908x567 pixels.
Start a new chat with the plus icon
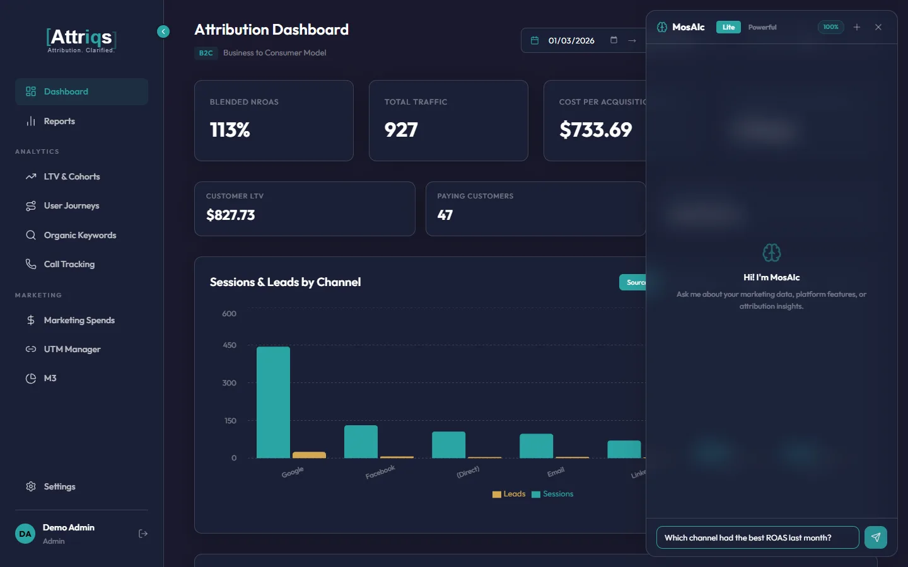[x=857, y=27]
